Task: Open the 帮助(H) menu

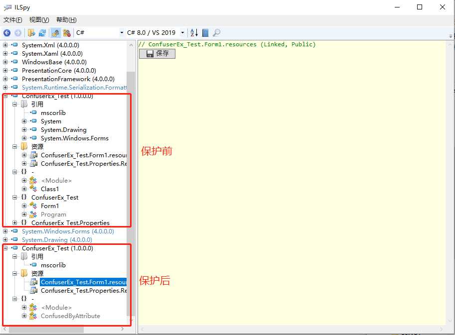Action: click(66, 20)
